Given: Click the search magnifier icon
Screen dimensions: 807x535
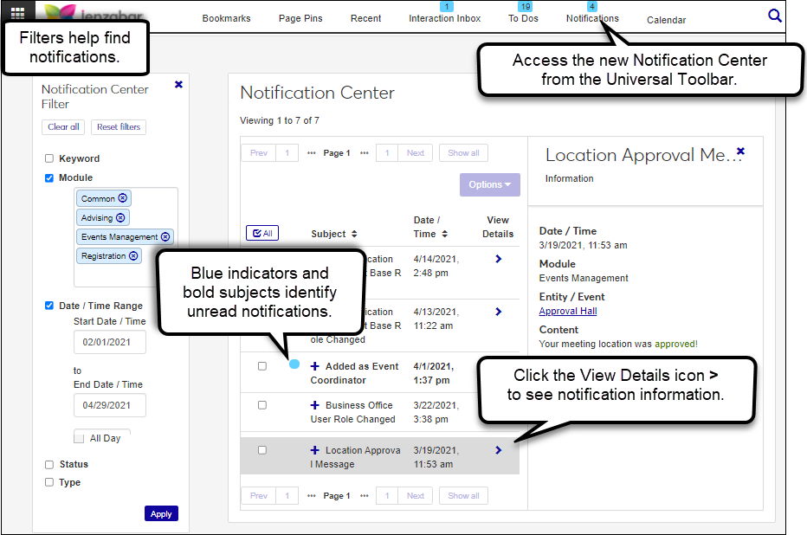Looking at the screenshot, I should point(775,16).
